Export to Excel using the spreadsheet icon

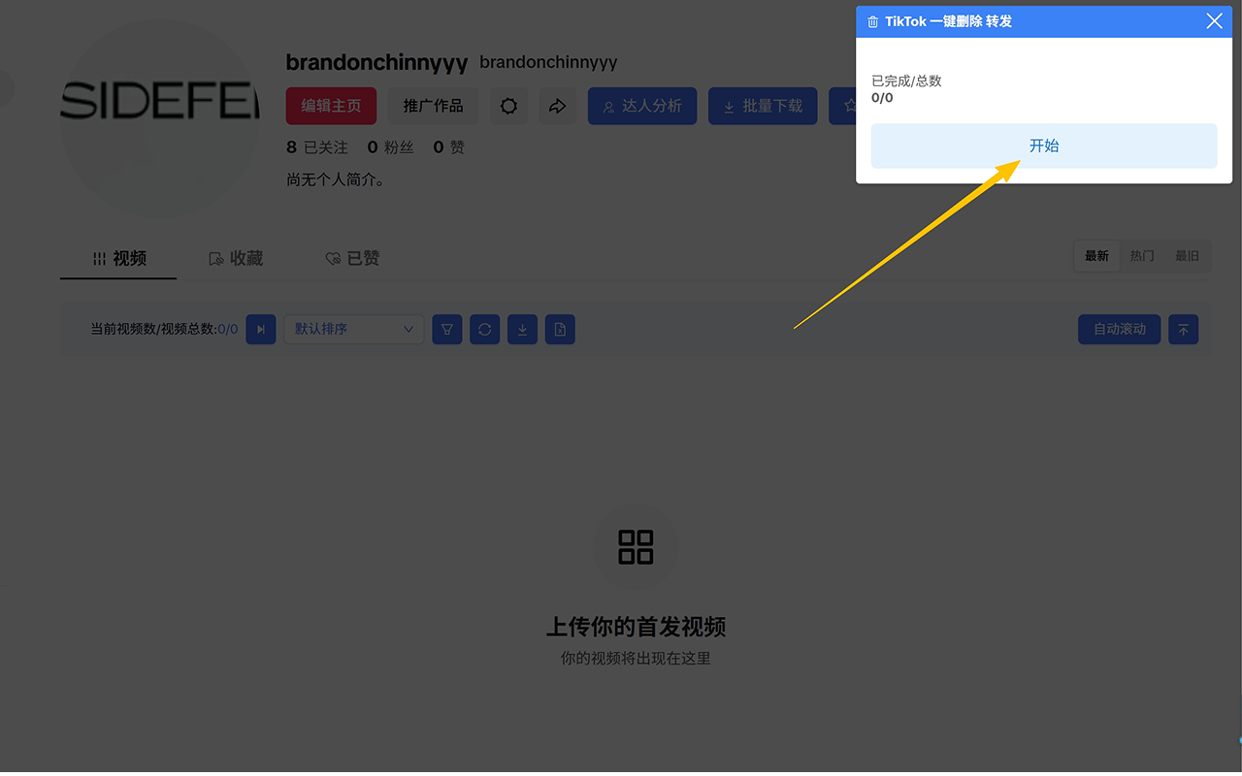point(560,329)
